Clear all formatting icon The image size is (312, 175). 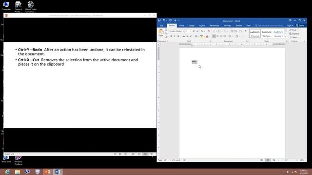[x=209, y=31]
